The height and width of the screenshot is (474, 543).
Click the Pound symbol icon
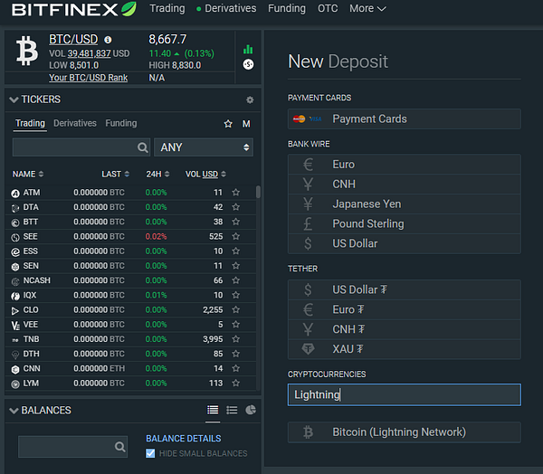pos(308,223)
